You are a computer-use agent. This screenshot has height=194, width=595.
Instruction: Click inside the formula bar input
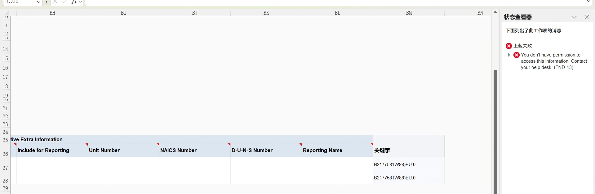tap(335, 2)
